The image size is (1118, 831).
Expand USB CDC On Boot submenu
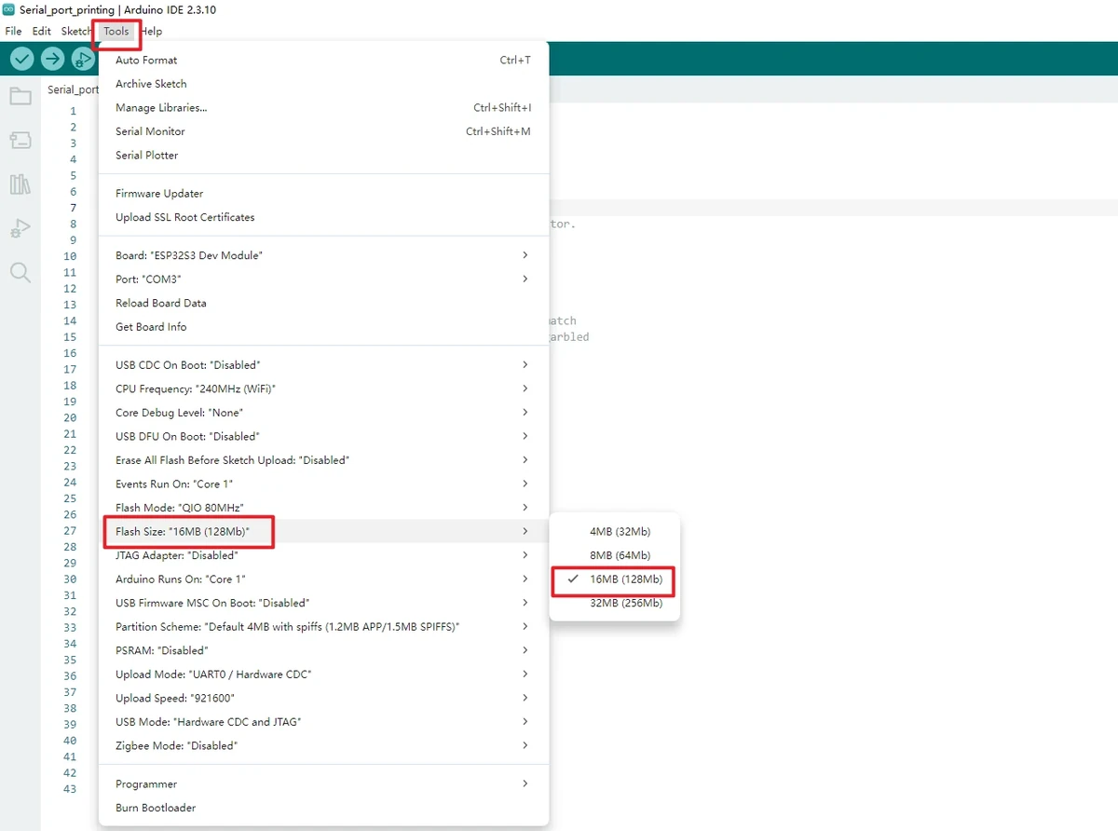point(324,365)
